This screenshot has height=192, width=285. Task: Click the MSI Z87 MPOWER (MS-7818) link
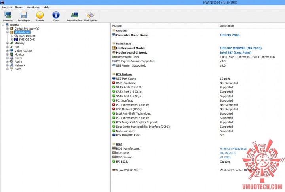[241, 48]
